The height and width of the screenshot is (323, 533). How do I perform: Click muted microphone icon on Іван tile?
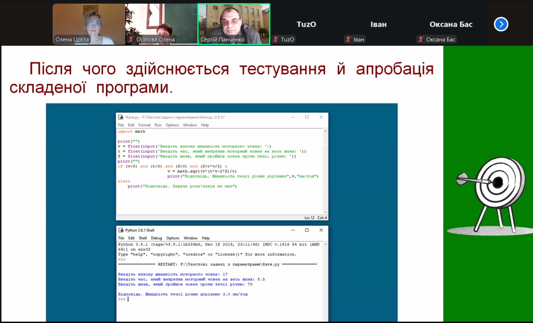coord(348,39)
